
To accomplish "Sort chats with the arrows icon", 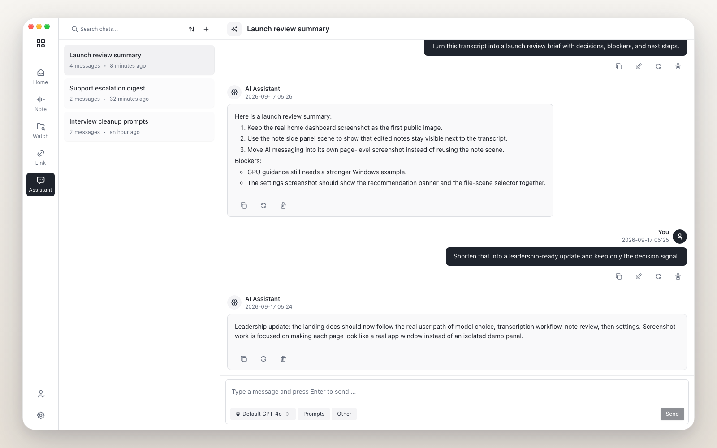I will click(192, 29).
